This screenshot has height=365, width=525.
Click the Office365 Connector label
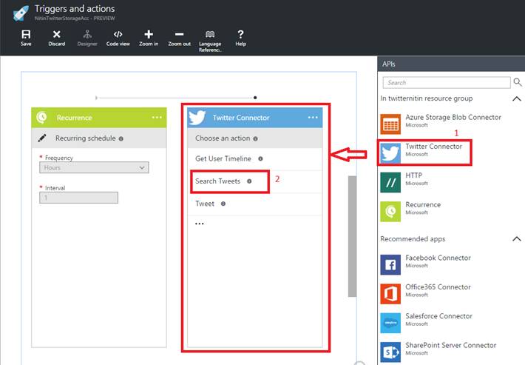point(438,287)
